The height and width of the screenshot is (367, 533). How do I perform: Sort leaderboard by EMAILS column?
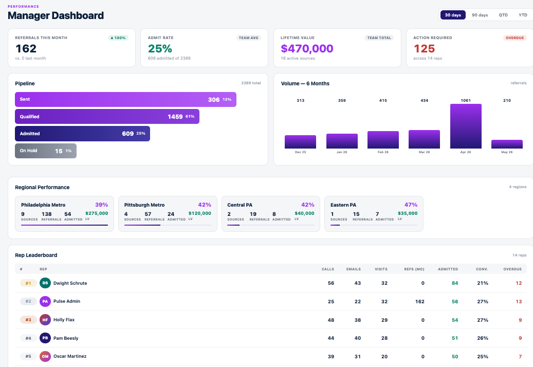coord(354,269)
